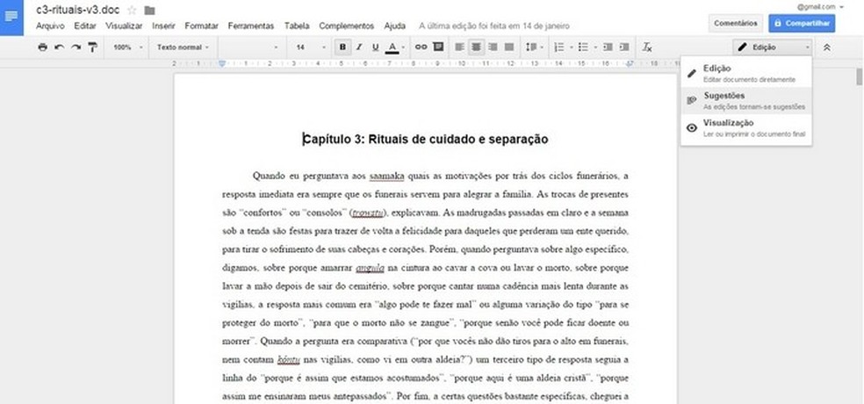864x404 pixels.
Task: Increase paragraph indent
Action: point(624,47)
